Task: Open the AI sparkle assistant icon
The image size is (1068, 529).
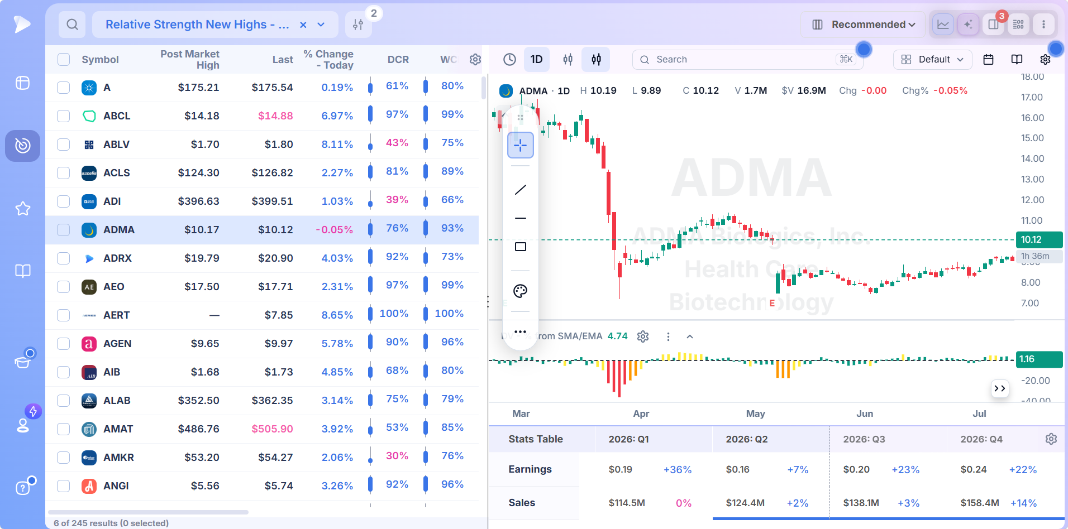Action: coord(968,25)
